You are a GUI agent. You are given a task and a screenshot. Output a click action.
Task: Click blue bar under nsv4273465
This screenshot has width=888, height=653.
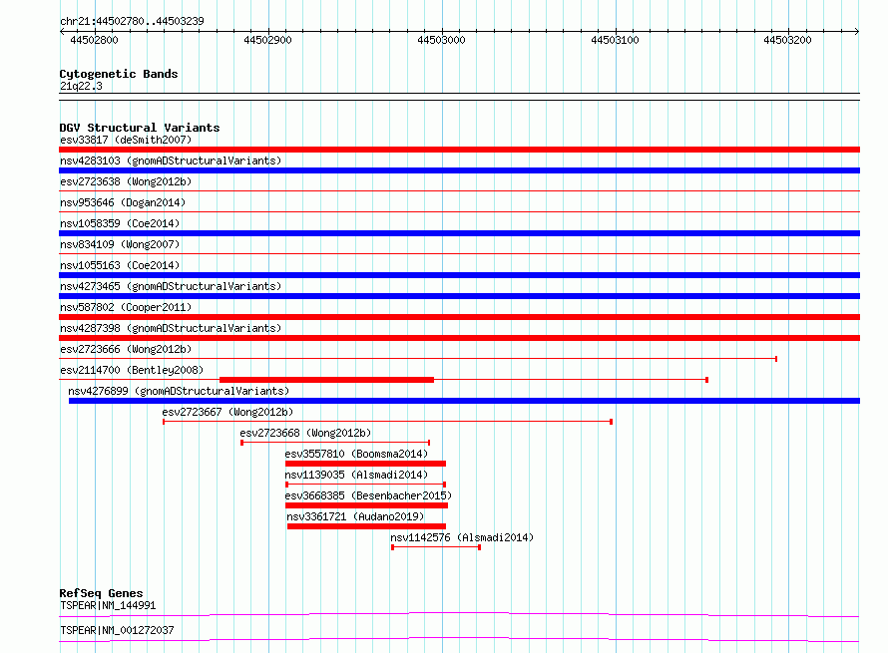459,296
